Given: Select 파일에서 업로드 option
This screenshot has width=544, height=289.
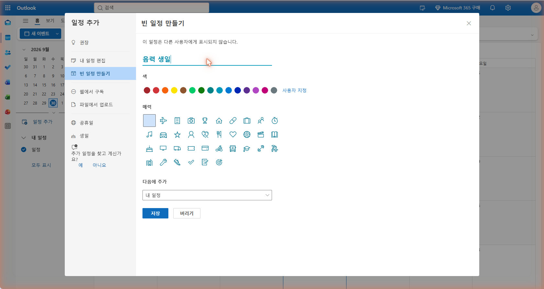Looking at the screenshot, I should tap(100, 105).
